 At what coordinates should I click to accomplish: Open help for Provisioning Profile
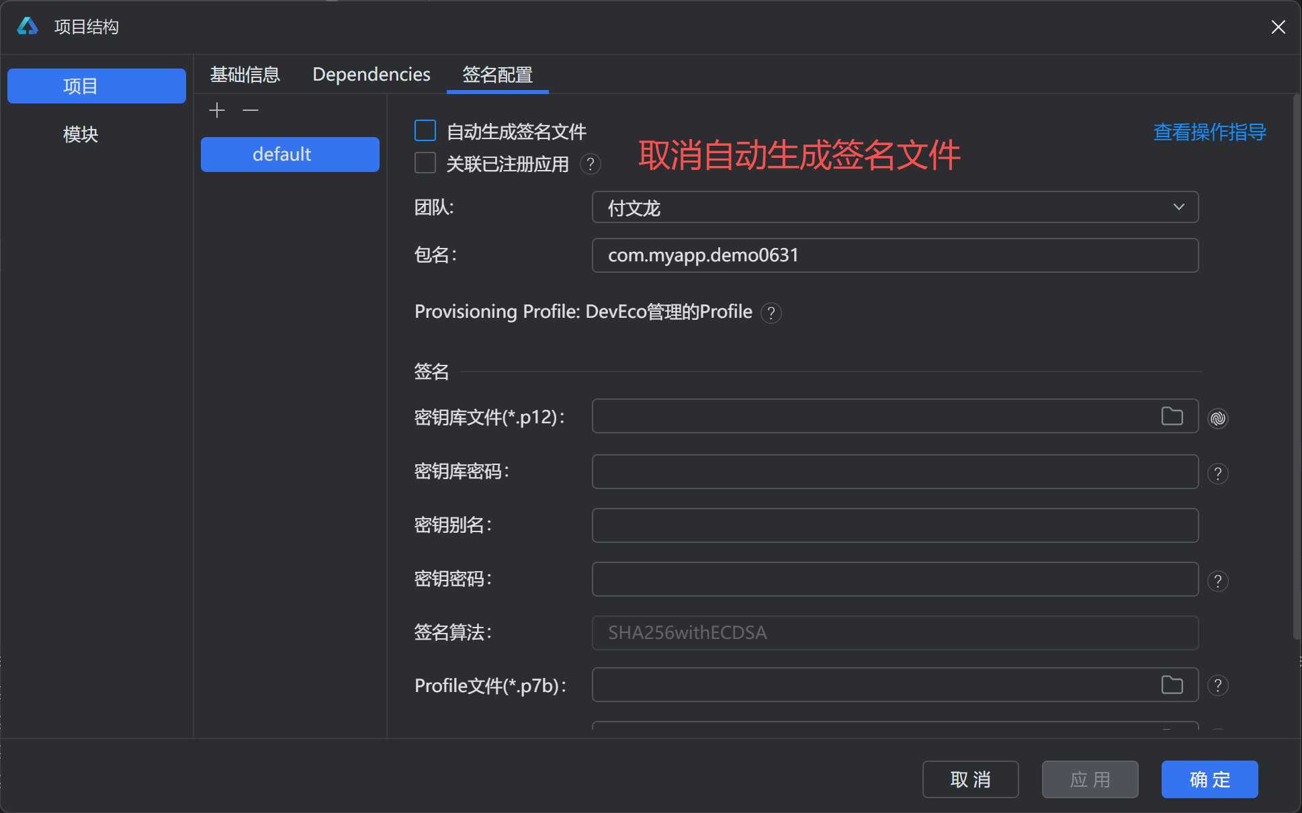tap(771, 312)
